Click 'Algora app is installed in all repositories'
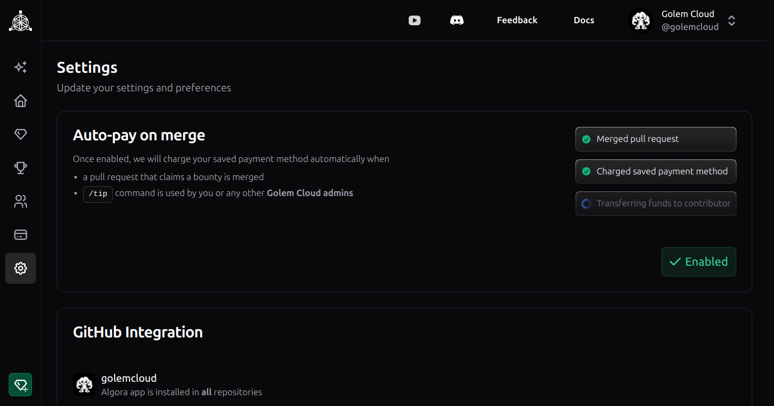 [x=182, y=392]
